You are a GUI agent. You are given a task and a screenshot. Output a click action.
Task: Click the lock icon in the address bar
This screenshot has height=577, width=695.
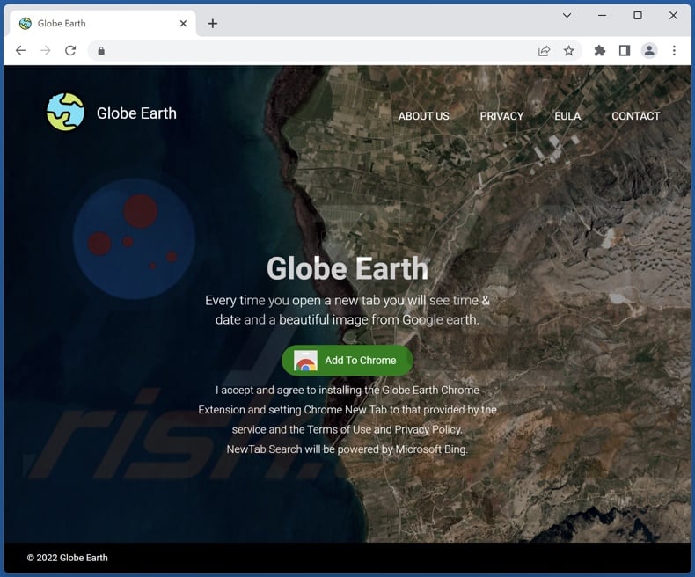(x=101, y=51)
